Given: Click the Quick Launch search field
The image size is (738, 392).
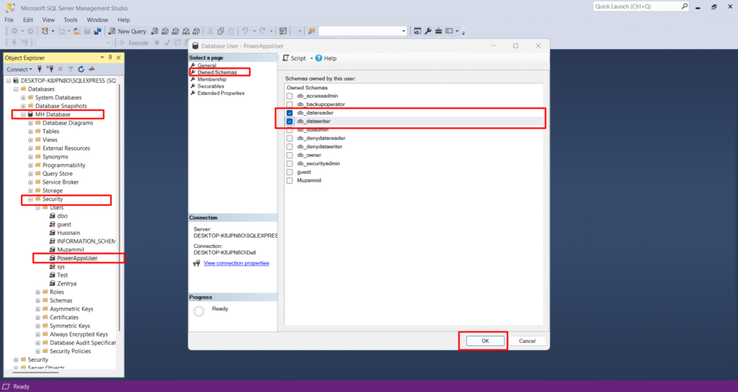Looking at the screenshot, I should pos(634,6).
